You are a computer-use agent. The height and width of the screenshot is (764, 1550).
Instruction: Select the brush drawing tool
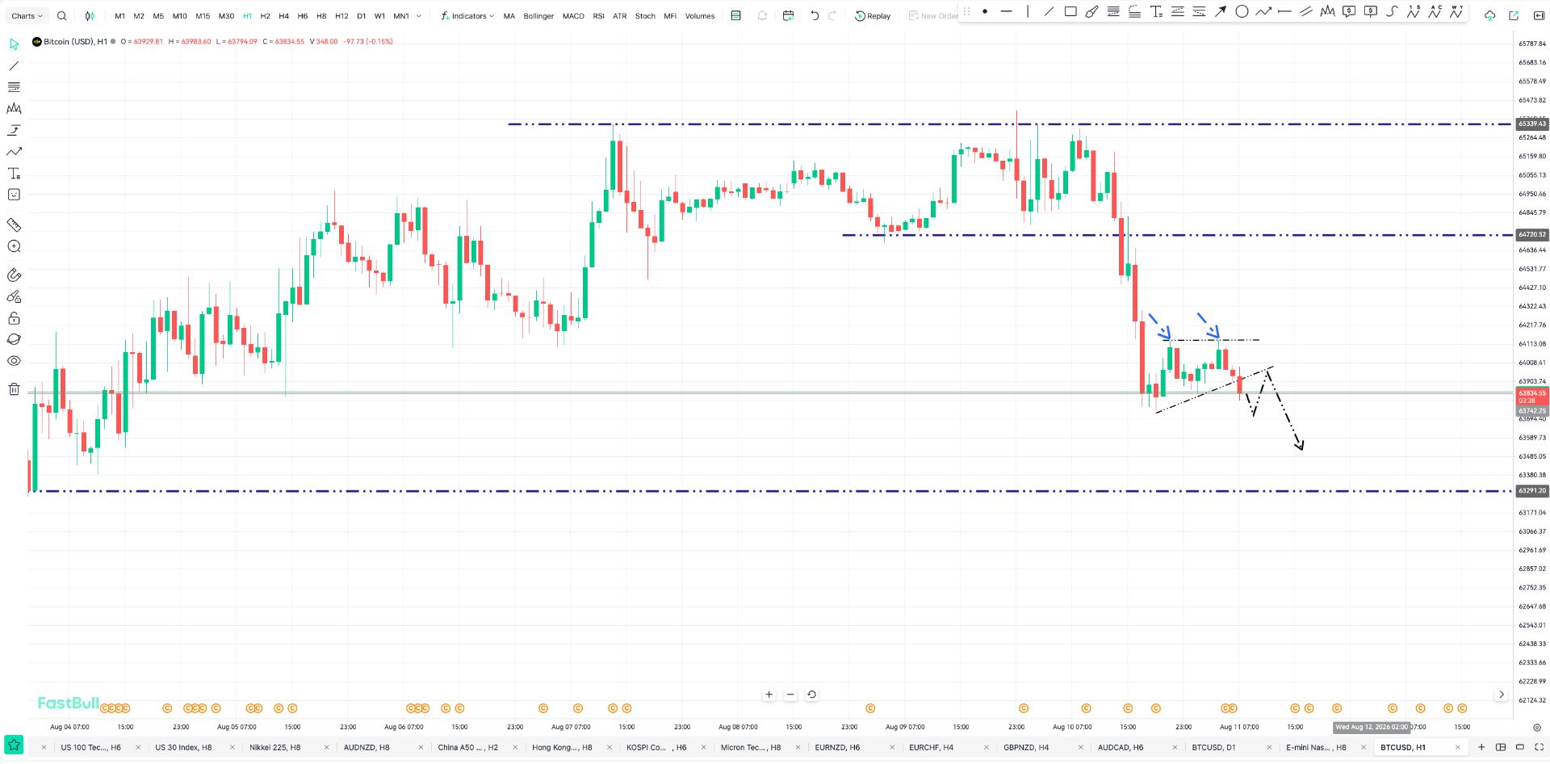point(1091,11)
